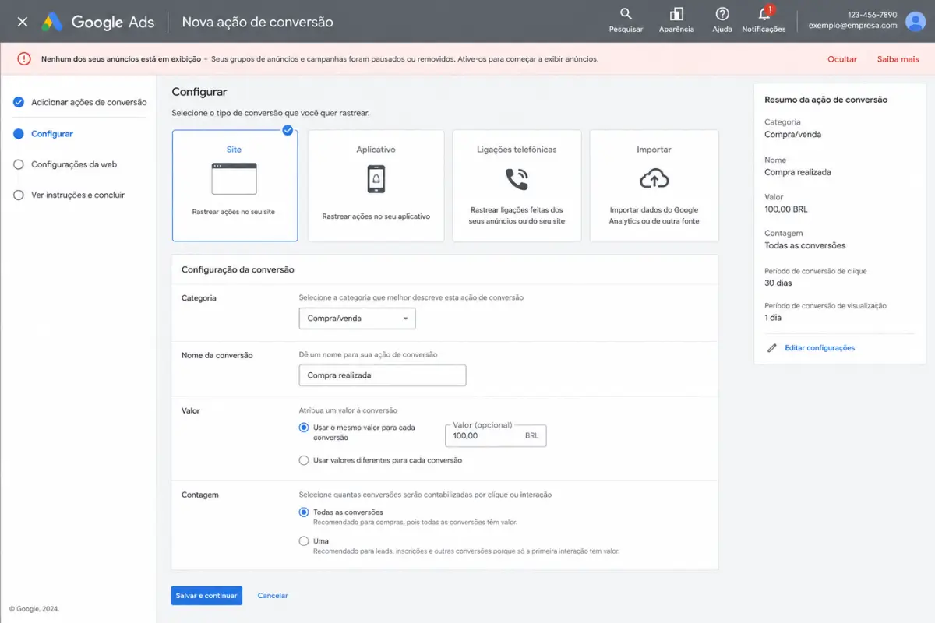Click the browser window Site icon

pyautogui.click(x=234, y=178)
